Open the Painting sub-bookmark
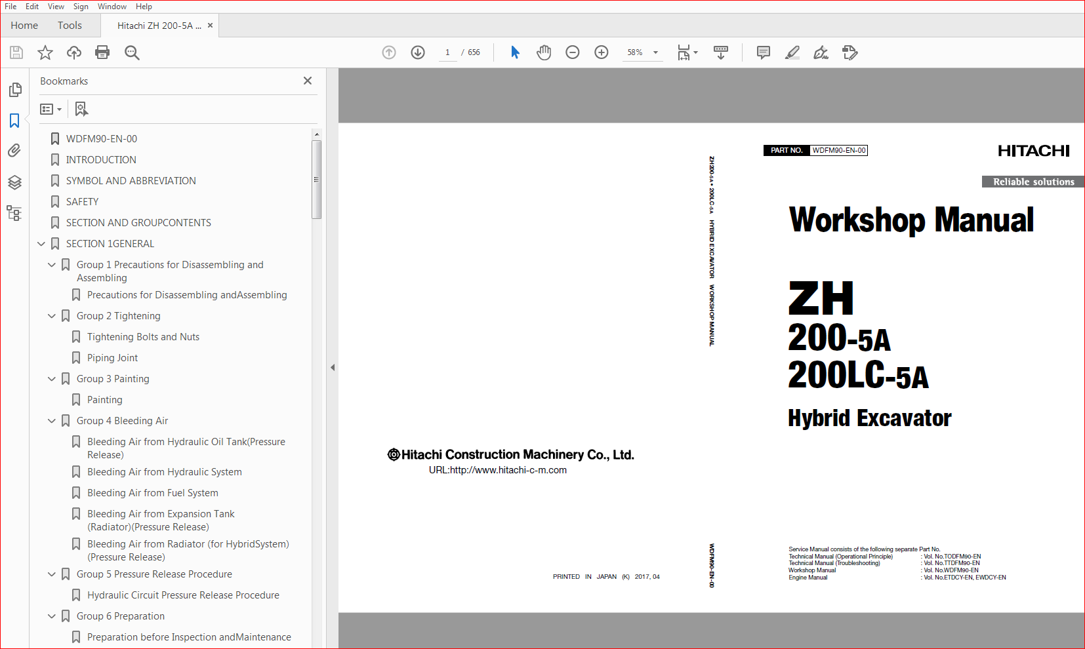The image size is (1085, 649). [104, 400]
